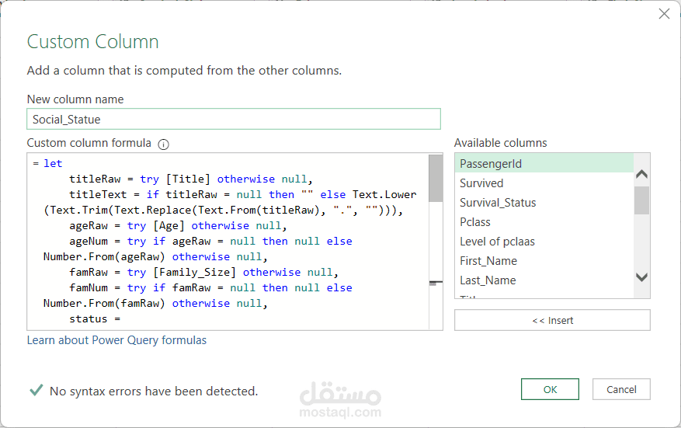This screenshot has width=681, height=428.
Task: Click the Cancel button
Action: [621, 389]
